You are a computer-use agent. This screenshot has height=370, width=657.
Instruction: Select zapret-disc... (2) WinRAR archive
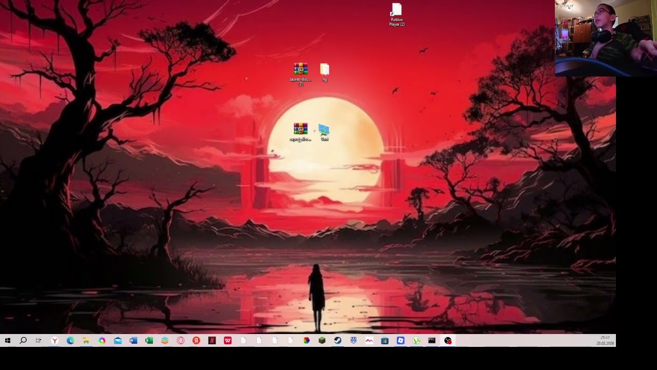(300, 75)
